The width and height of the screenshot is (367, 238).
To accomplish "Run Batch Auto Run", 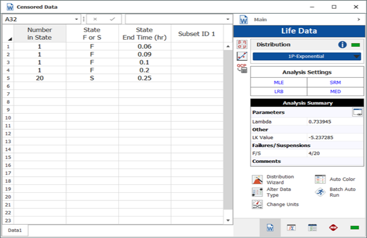I will coord(320,192).
